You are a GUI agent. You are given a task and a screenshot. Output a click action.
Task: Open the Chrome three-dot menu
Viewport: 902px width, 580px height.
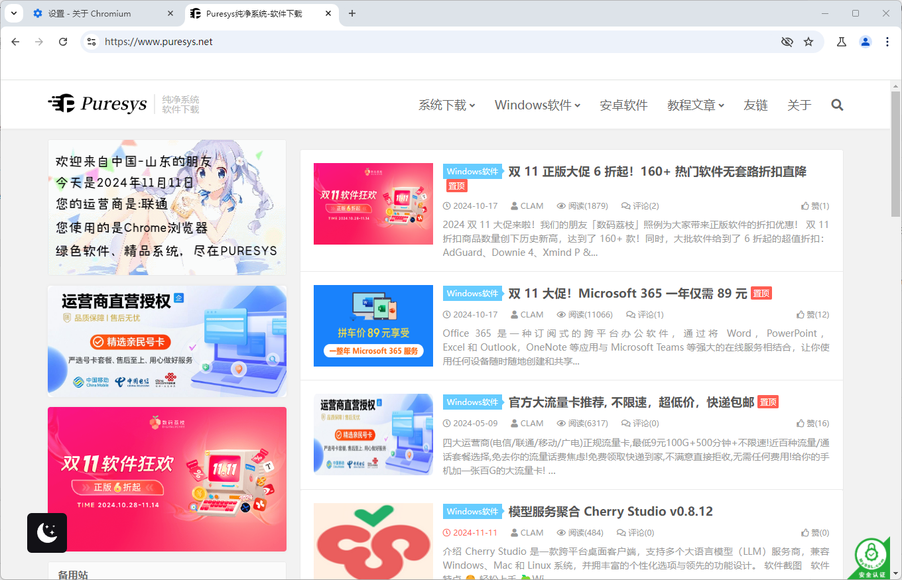[887, 41]
